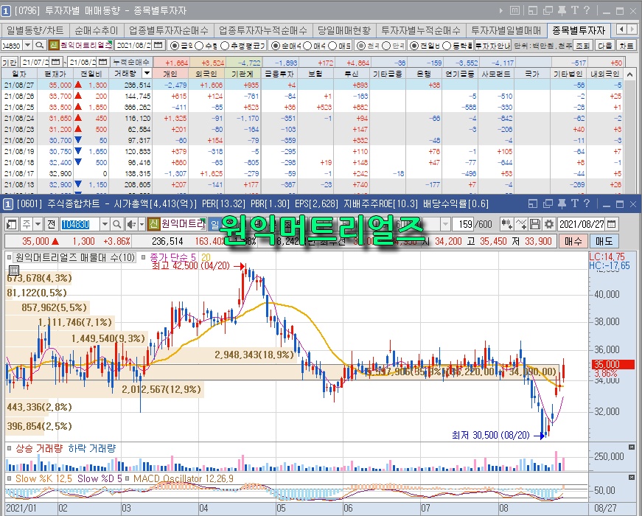Open 투자자별일별매매 tab
642x516 pixels.
click(x=506, y=30)
